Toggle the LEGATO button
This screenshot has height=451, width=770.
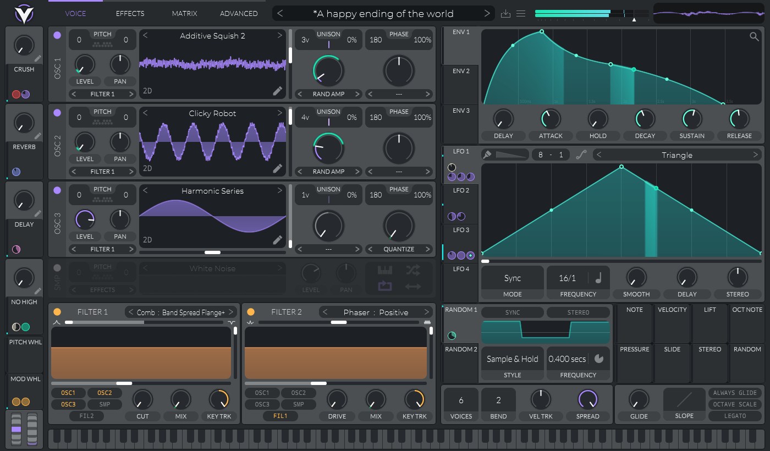[x=735, y=416]
